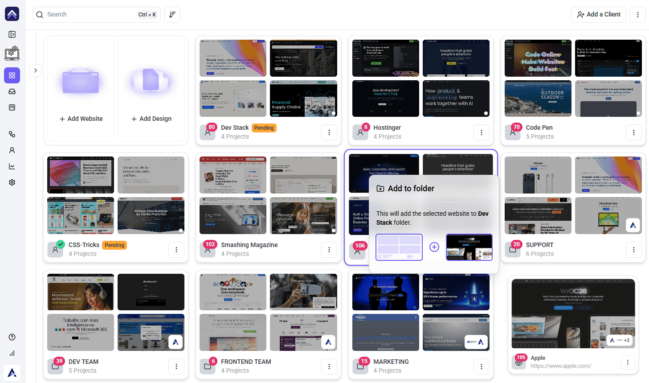The width and height of the screenshot is (649, 383).
Task: Open Code Pen Outdoor Season thumbnail
Action: point(538,99)
